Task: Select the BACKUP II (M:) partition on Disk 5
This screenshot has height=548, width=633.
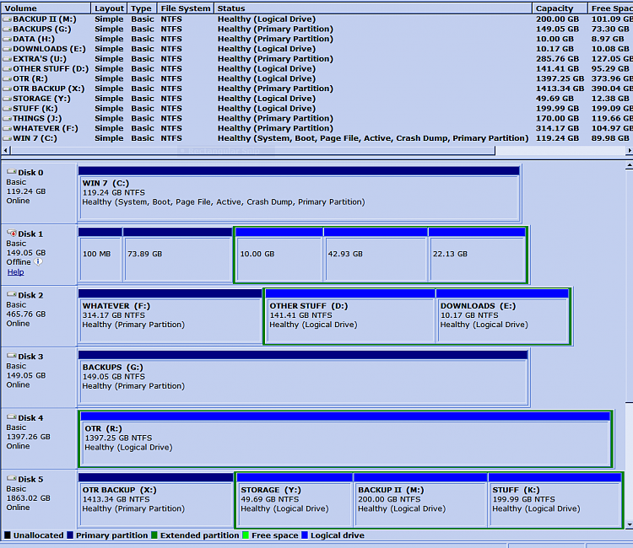Action: (x=420, y=500)
